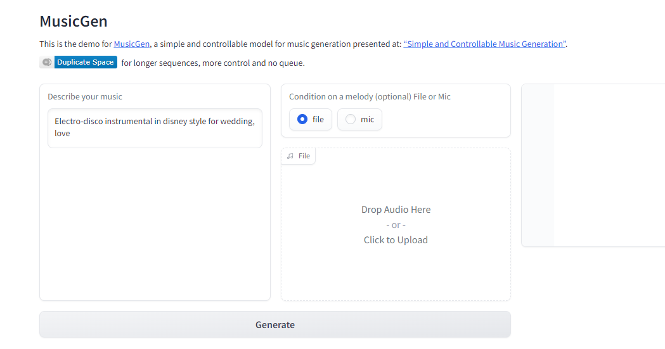Click the blank area below the prompt box
This screenshot has width=665, height=349.
(x=155, y=222)
